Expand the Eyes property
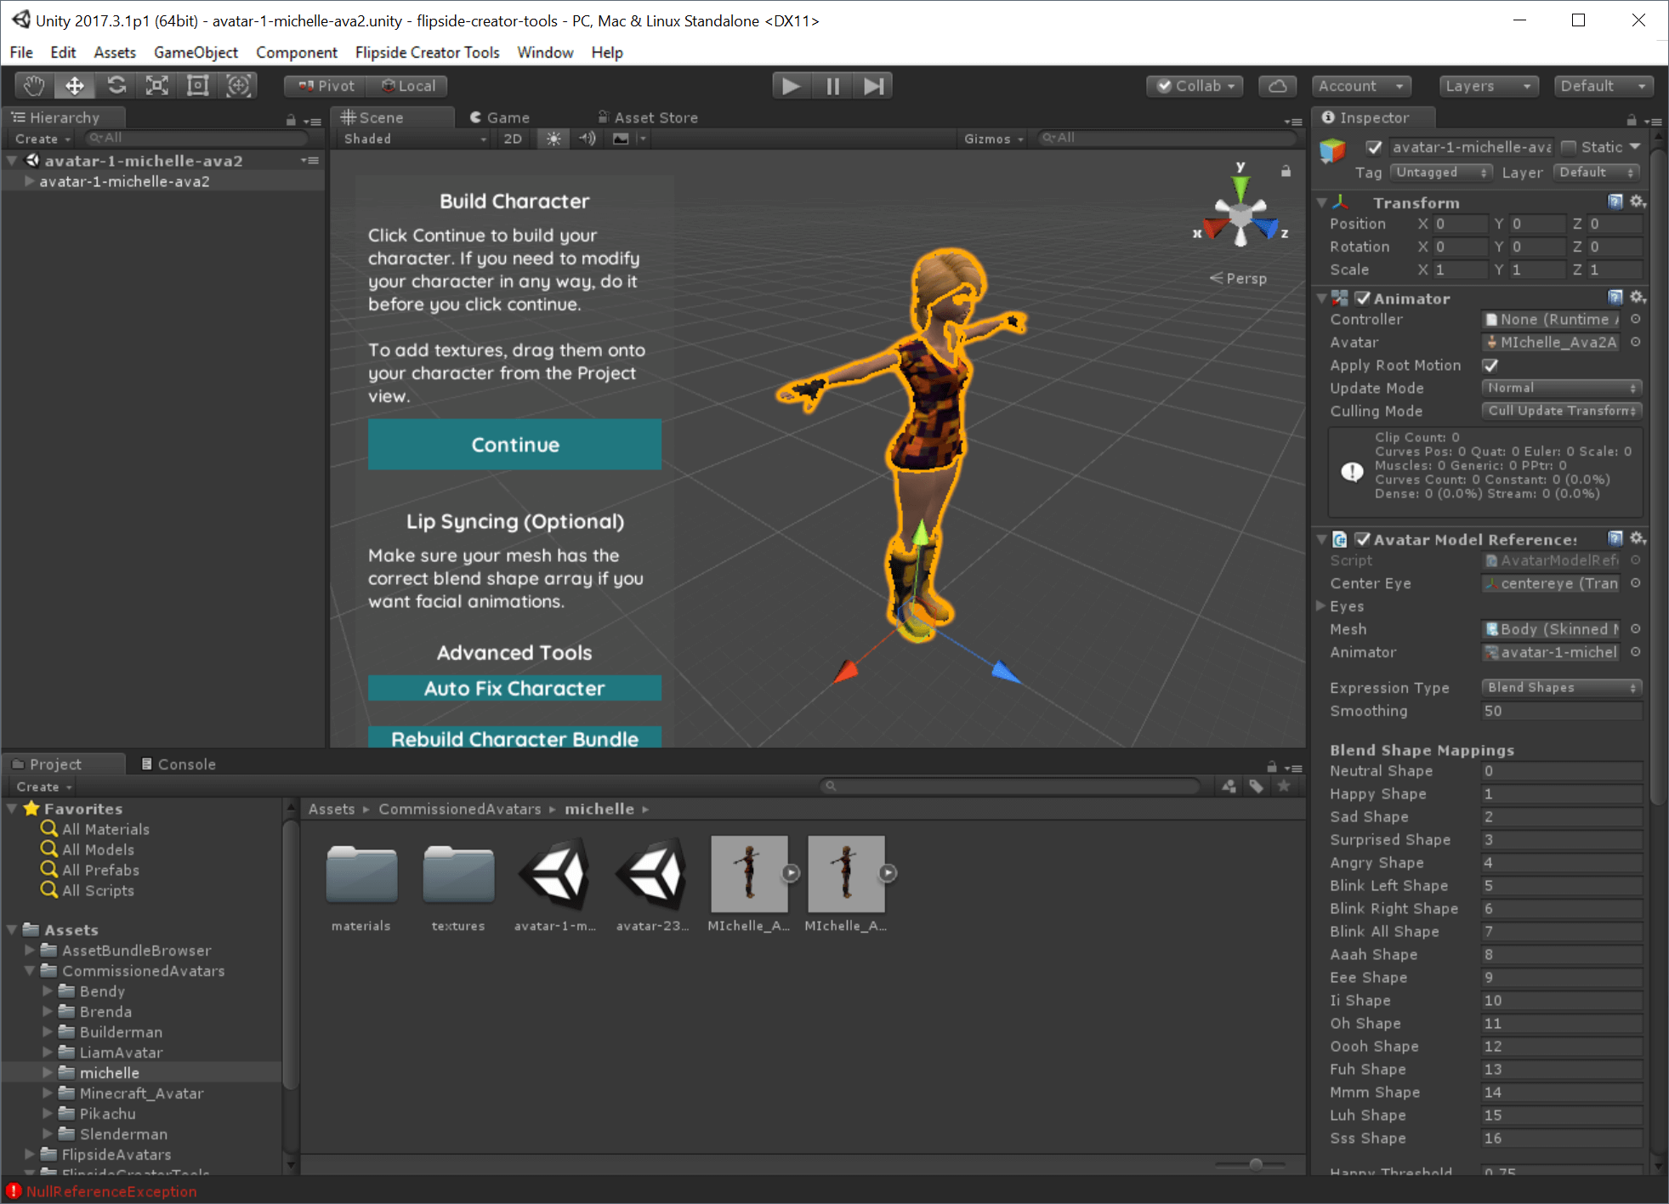This screenshot has height=1204, width=1669. click(1320, 605)
